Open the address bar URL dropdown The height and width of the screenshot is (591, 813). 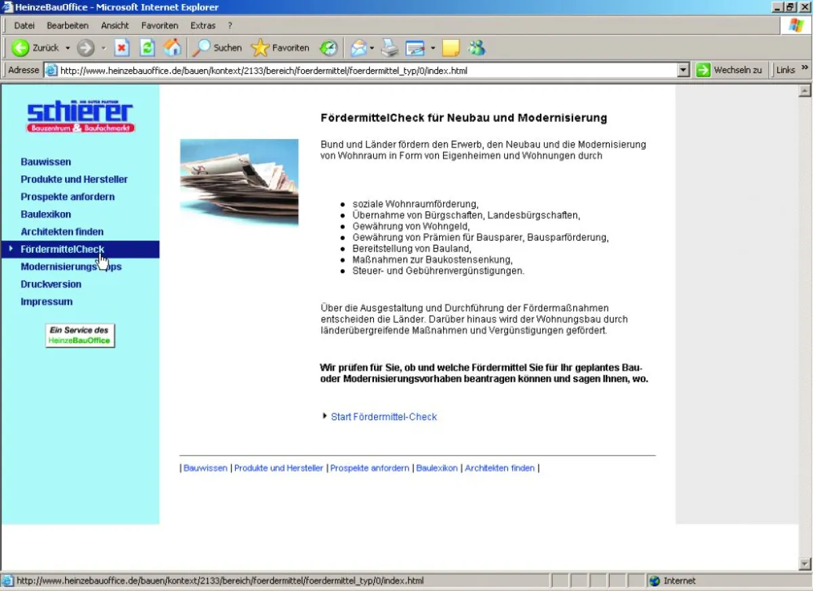(683, 70)
